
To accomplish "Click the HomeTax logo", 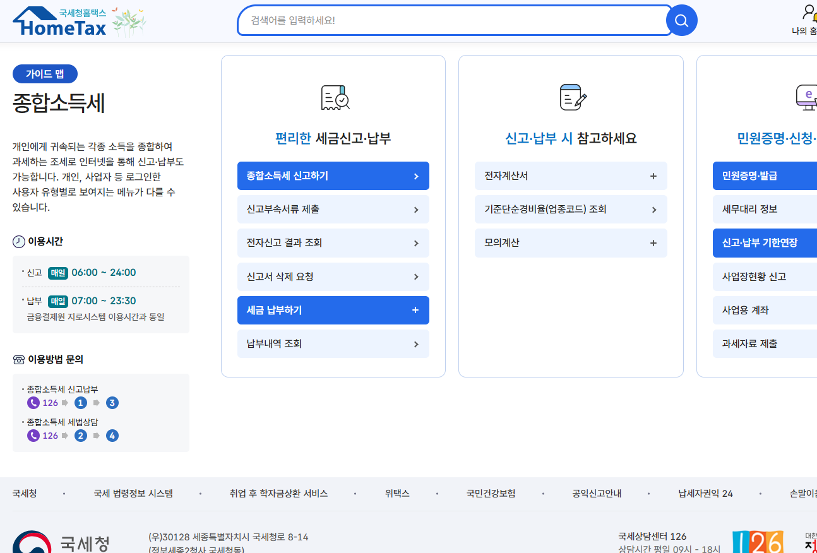I will pos(61,21).
